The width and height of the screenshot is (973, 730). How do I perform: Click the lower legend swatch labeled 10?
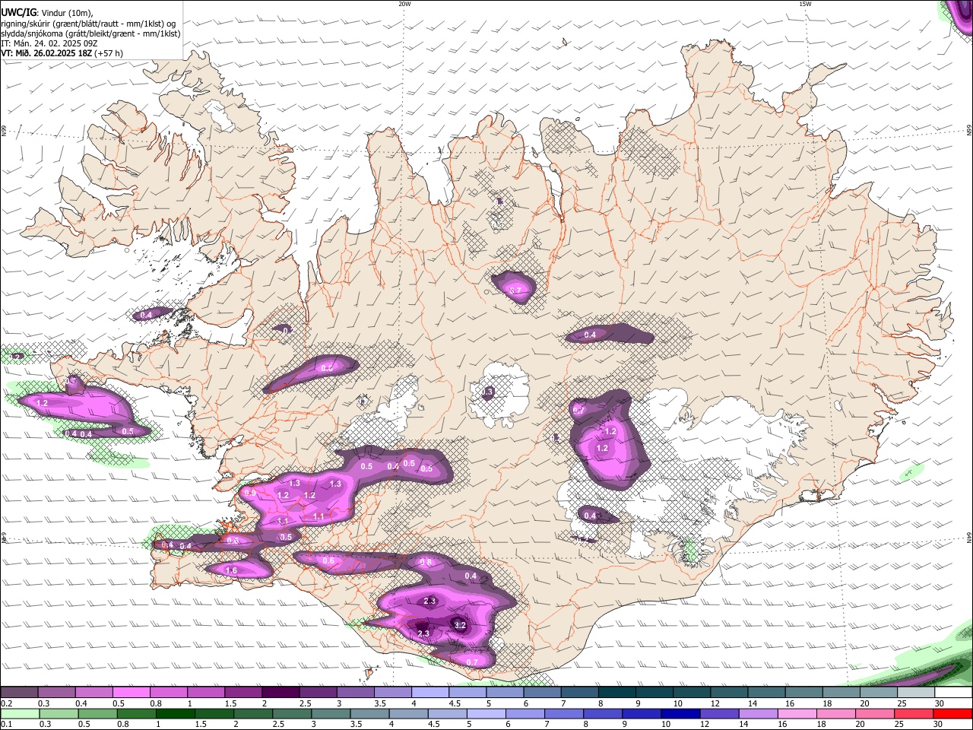(680, 713)
